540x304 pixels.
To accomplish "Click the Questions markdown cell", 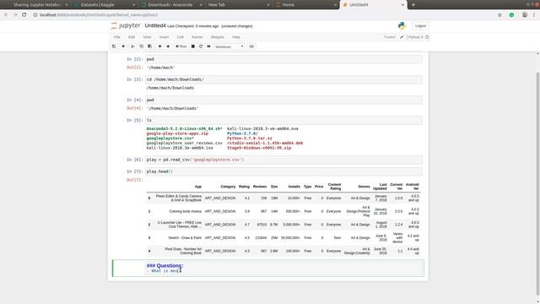I will [x=283, y=269].
